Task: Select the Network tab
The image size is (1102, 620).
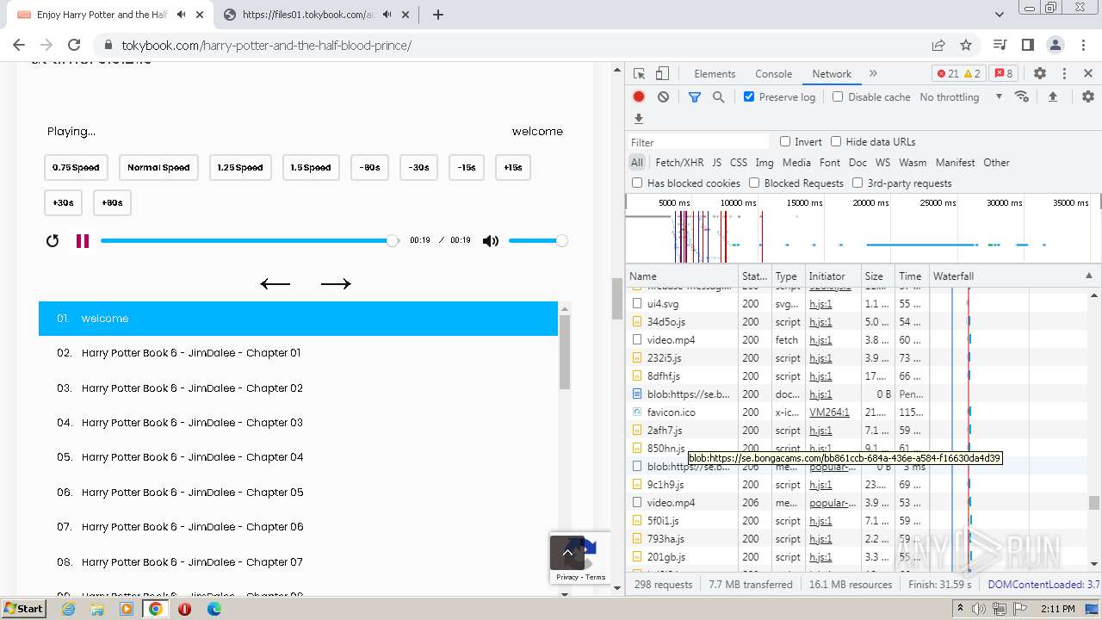Action: click(x=832, y=74)
